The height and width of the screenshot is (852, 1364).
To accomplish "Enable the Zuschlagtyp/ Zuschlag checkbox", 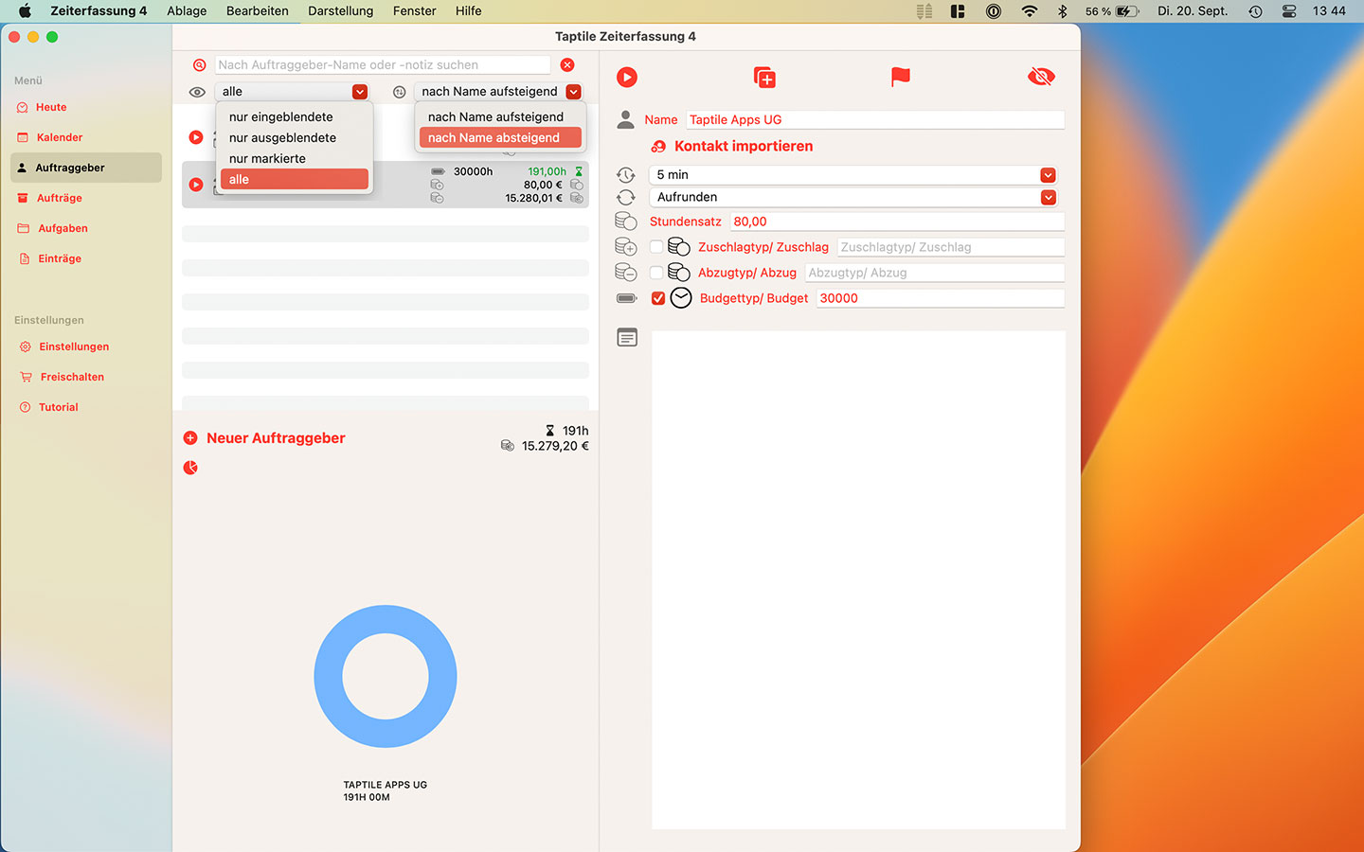I will [656, 247].
